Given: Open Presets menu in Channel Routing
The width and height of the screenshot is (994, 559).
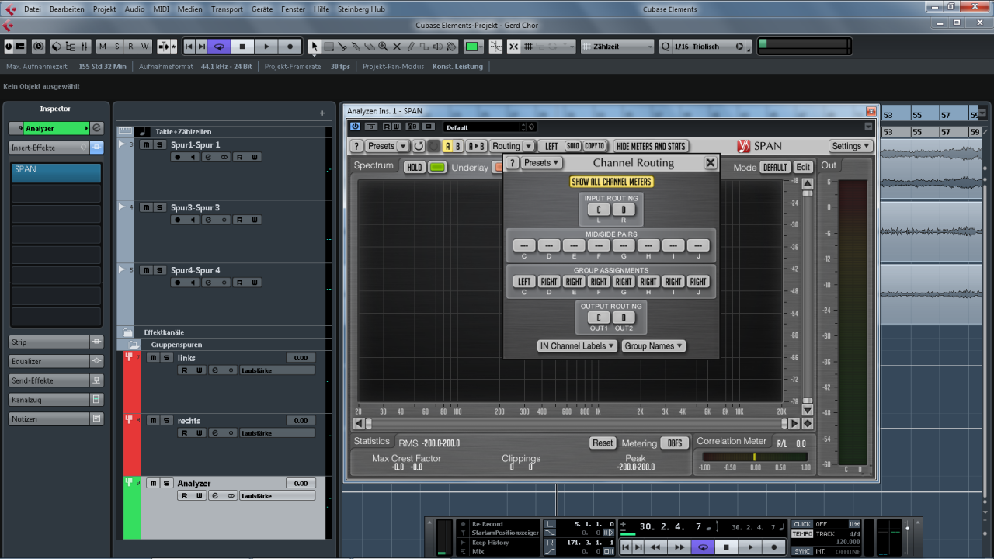Looking at the screenshot, I should [541, 163].
